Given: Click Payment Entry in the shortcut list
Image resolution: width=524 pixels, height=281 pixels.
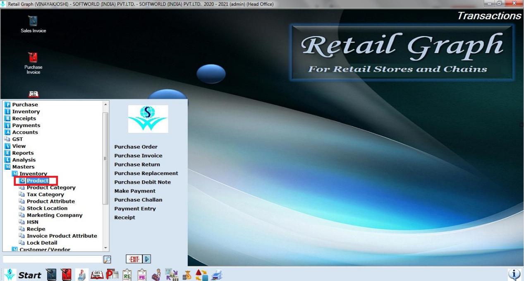Looking at the screenshot, I should pyautogui.click(x=135, y=209).
